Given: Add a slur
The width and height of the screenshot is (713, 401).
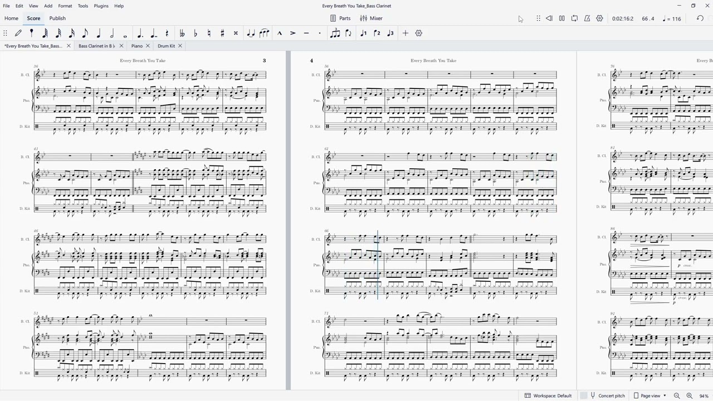Looking at the screenshot, I should coord(264,33).
